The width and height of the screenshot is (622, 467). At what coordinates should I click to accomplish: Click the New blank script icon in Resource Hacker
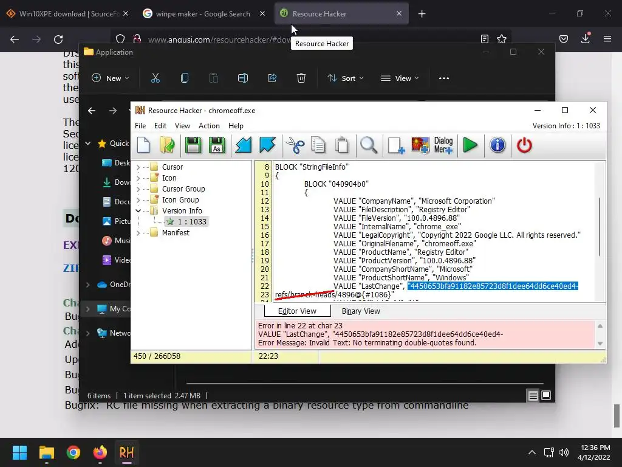(143, 145)
